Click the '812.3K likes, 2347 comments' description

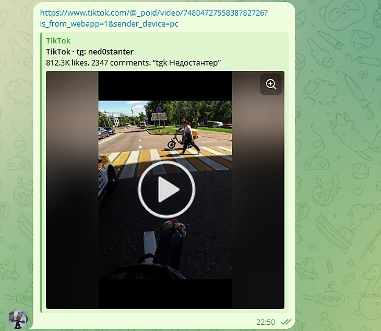(x=133, y=63)
